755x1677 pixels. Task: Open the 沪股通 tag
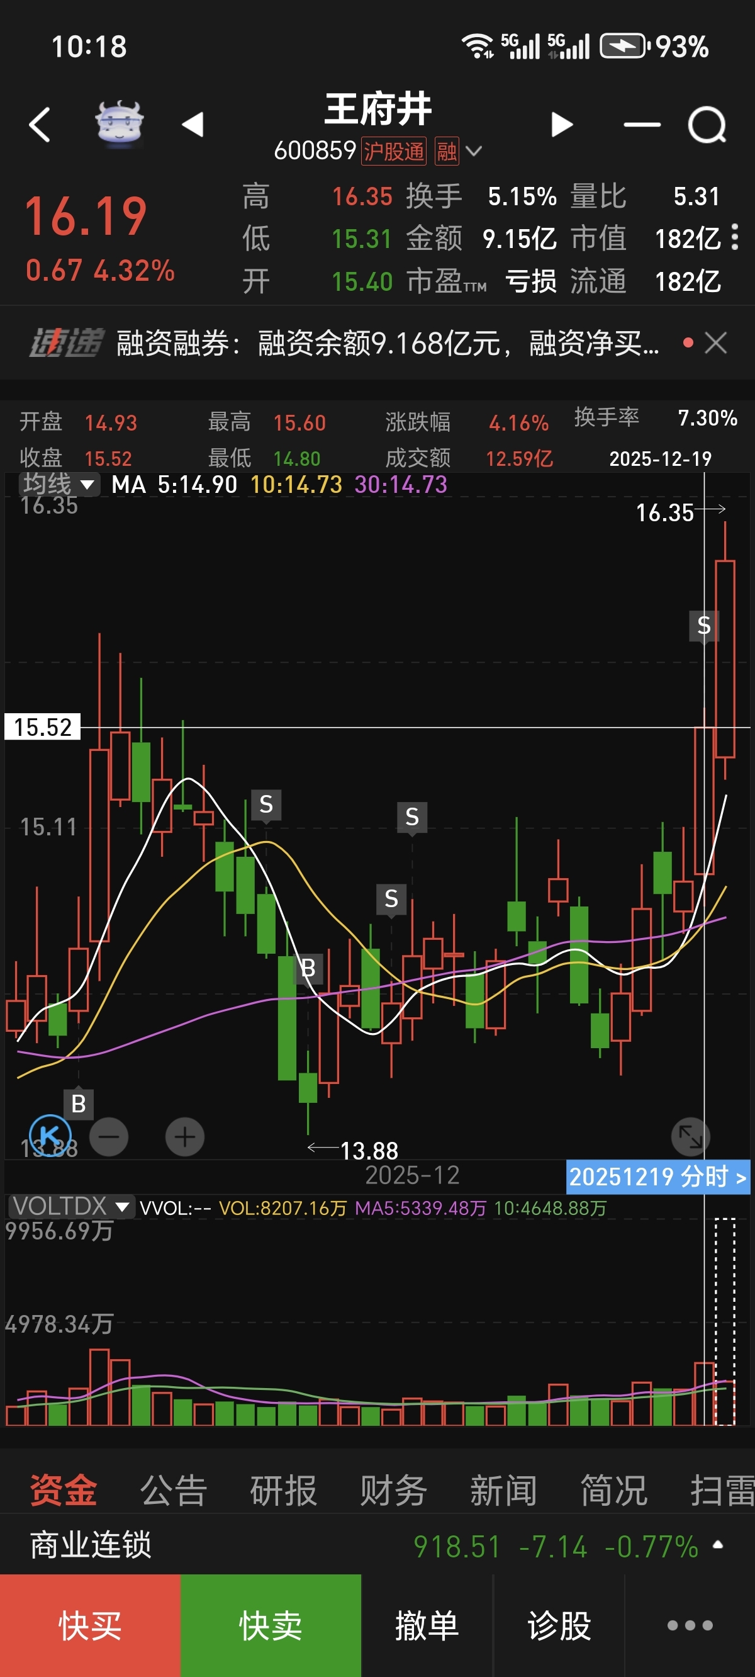click(x=394, y=151)
